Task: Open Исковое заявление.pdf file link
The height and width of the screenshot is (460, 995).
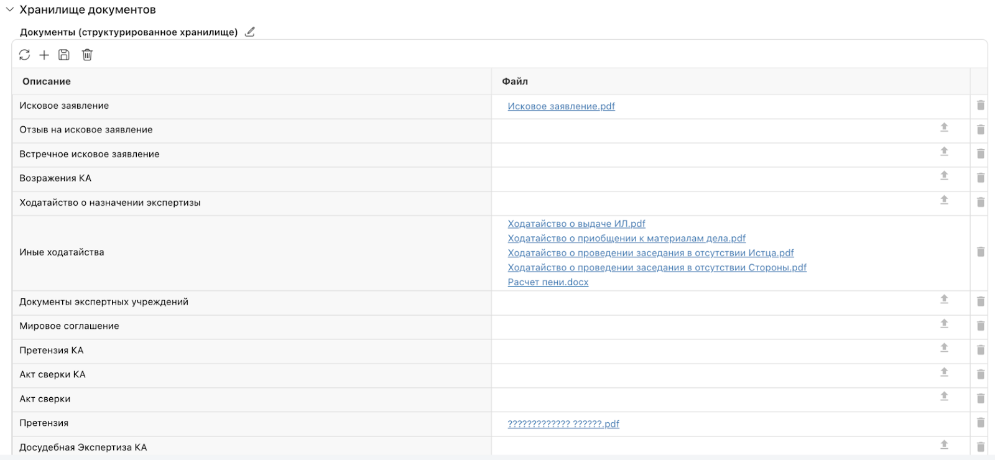Action: pos(561,106)
